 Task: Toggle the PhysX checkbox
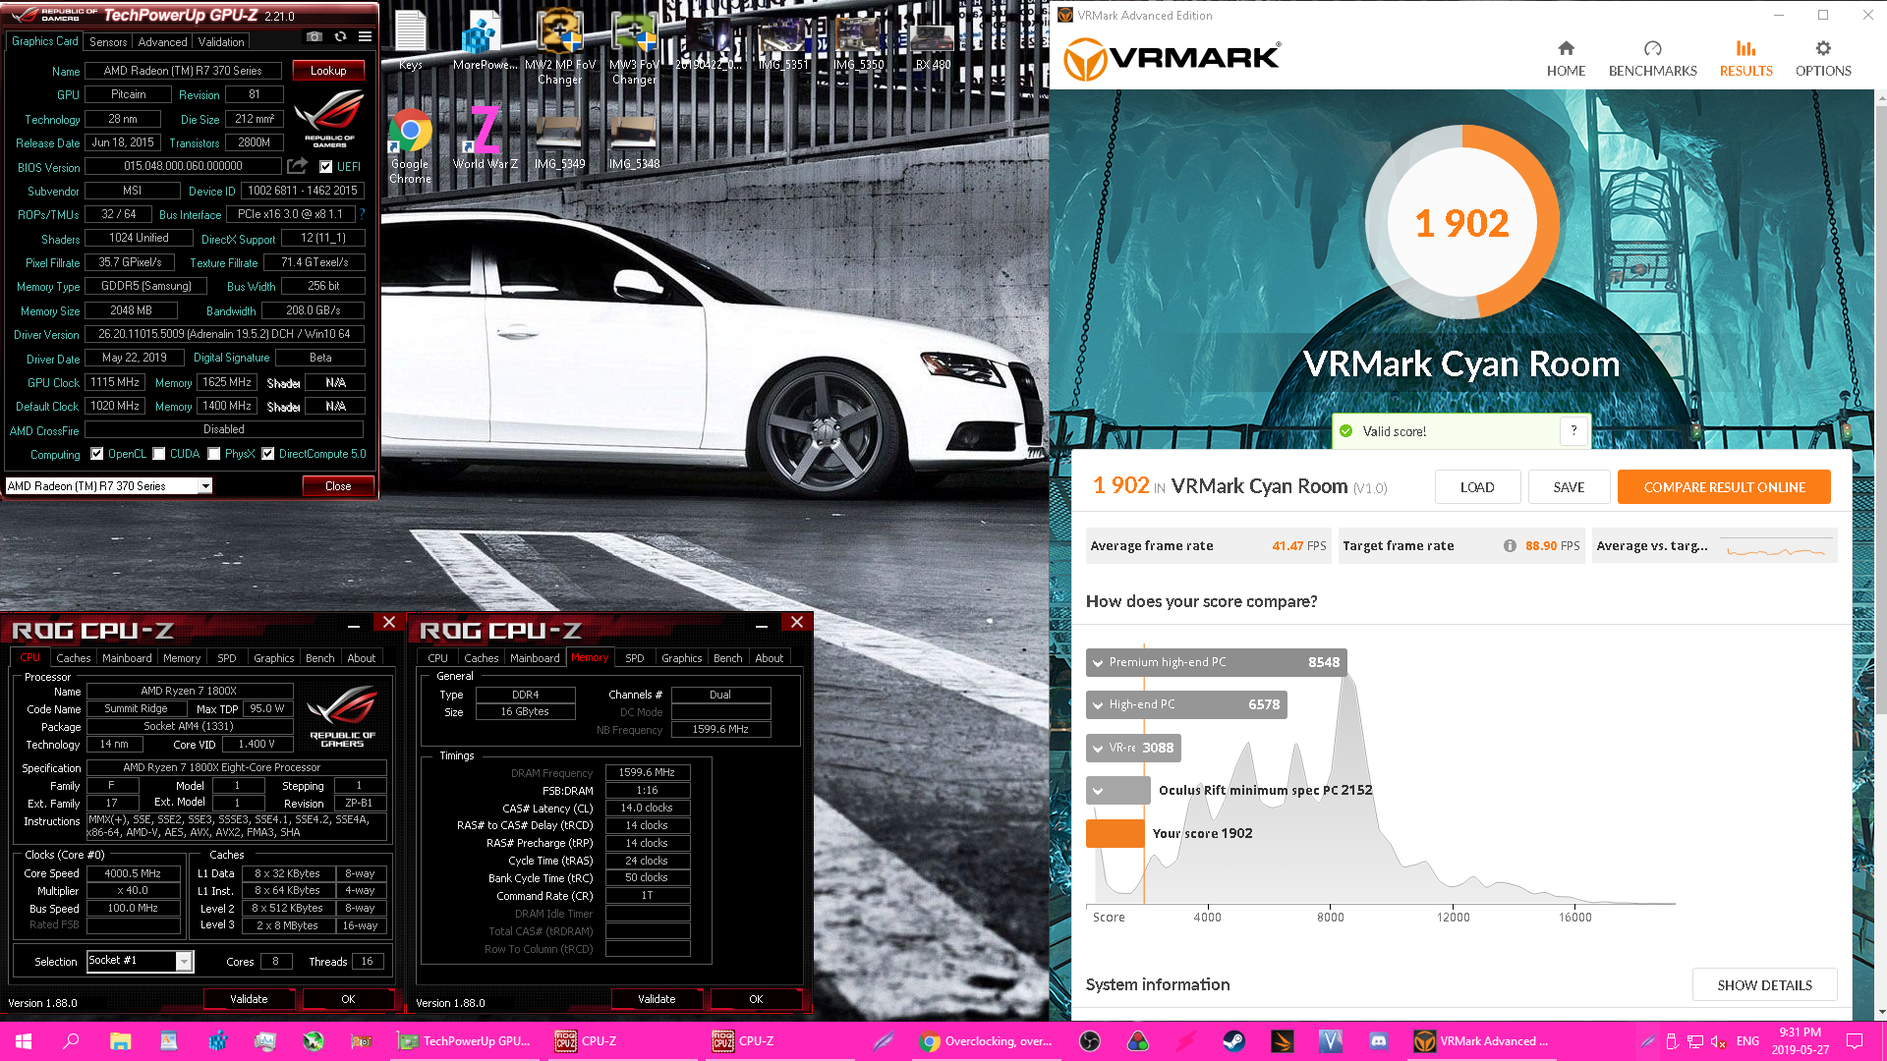(x=214, y=454)
